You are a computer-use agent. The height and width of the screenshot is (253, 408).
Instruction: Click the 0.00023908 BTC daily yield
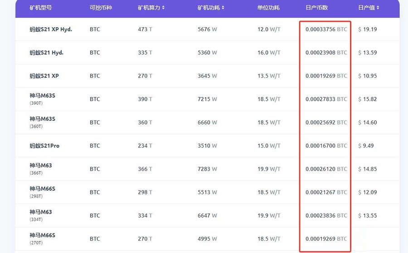[x=326, y=53]
